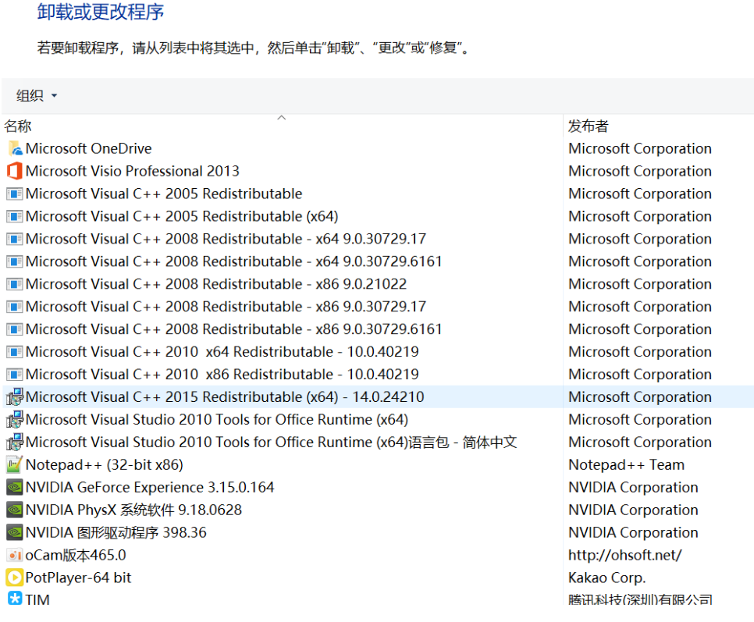Select Visual C++ 2008 x86 9.0.30729.6161 name
Viewport: 754px width, 622px height.
click(x=233, y=329)
